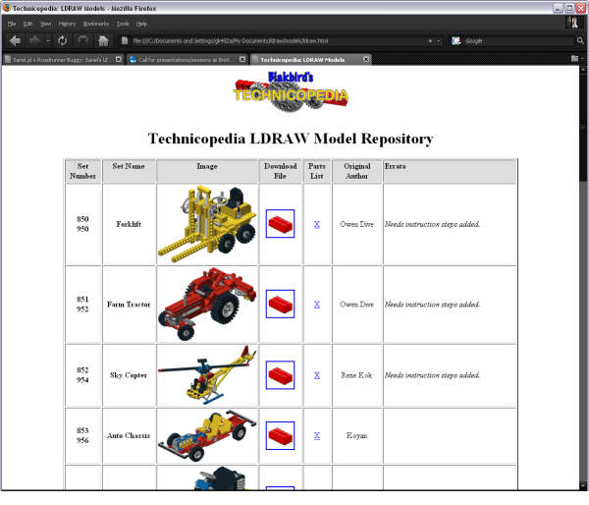This screenshot has width=589, height=505.
Task: Open the View menu
Action: (45, 24)
